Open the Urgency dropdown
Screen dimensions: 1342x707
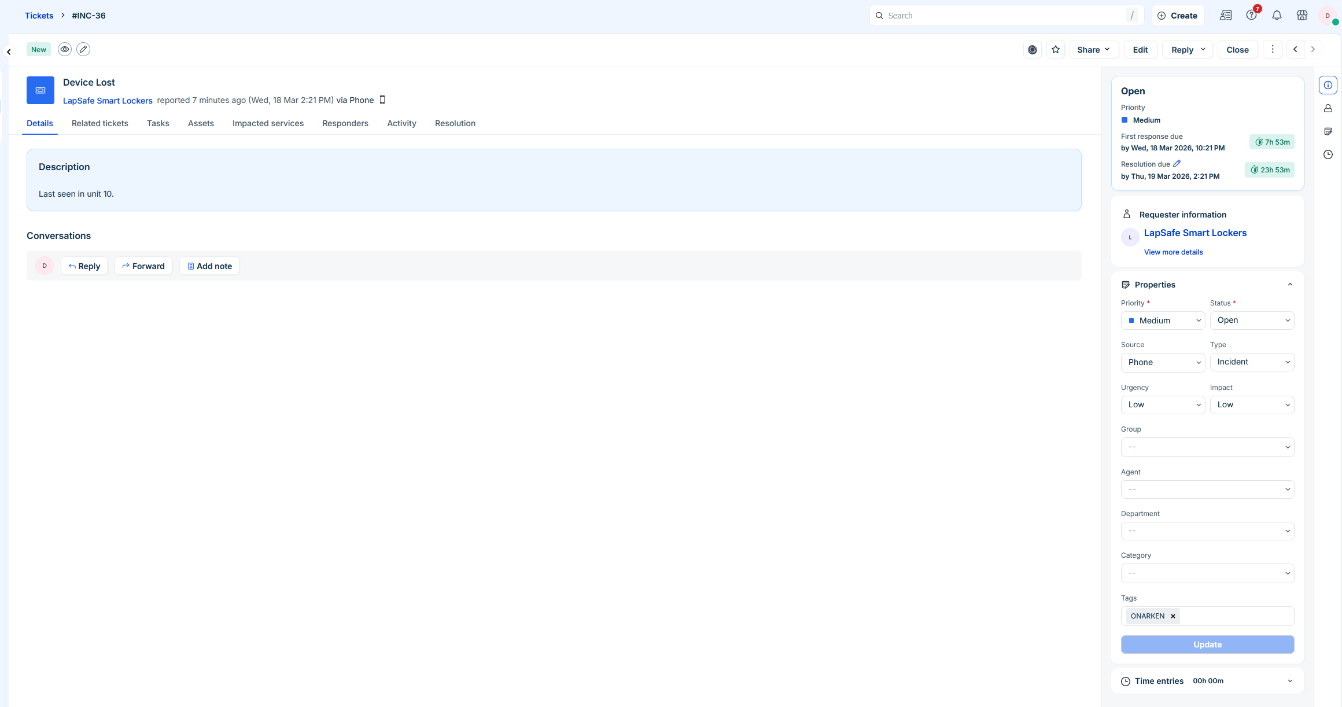(x=1163, y=405)
